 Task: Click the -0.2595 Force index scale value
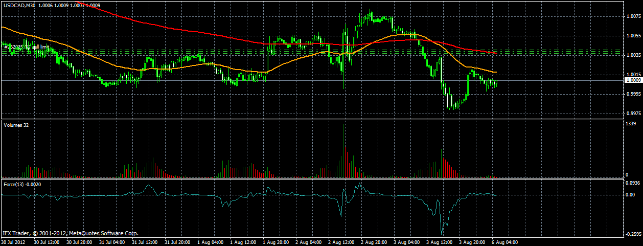click(633, 234)
